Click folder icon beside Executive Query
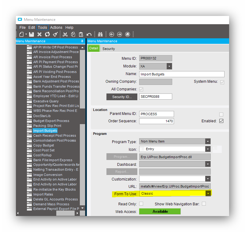Screen dimensions: 245x232 29,101
